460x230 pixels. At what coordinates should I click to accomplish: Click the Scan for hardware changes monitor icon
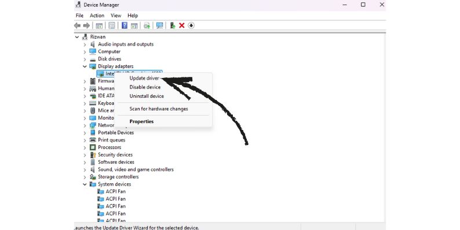click(159, 25)
